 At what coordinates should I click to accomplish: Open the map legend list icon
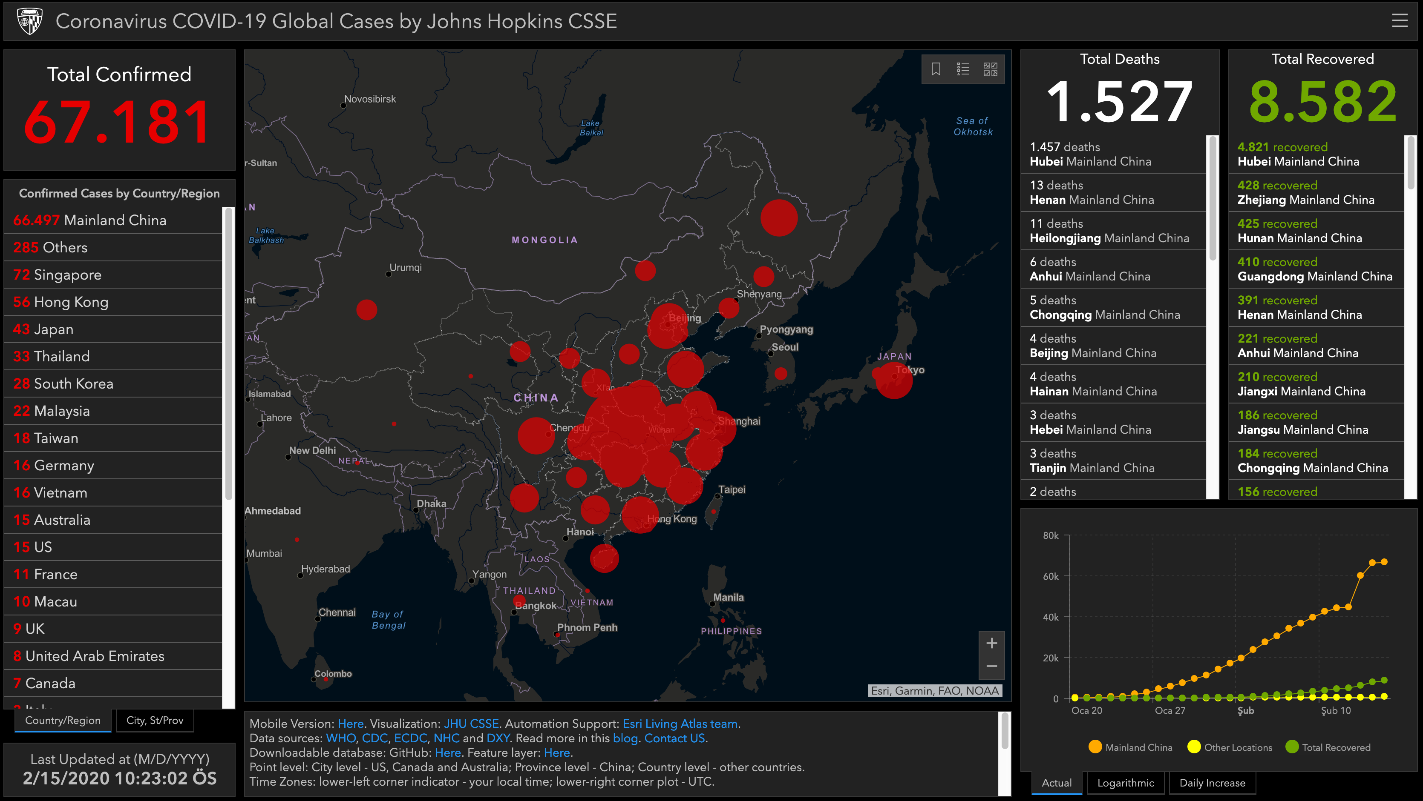click(963, 69)
